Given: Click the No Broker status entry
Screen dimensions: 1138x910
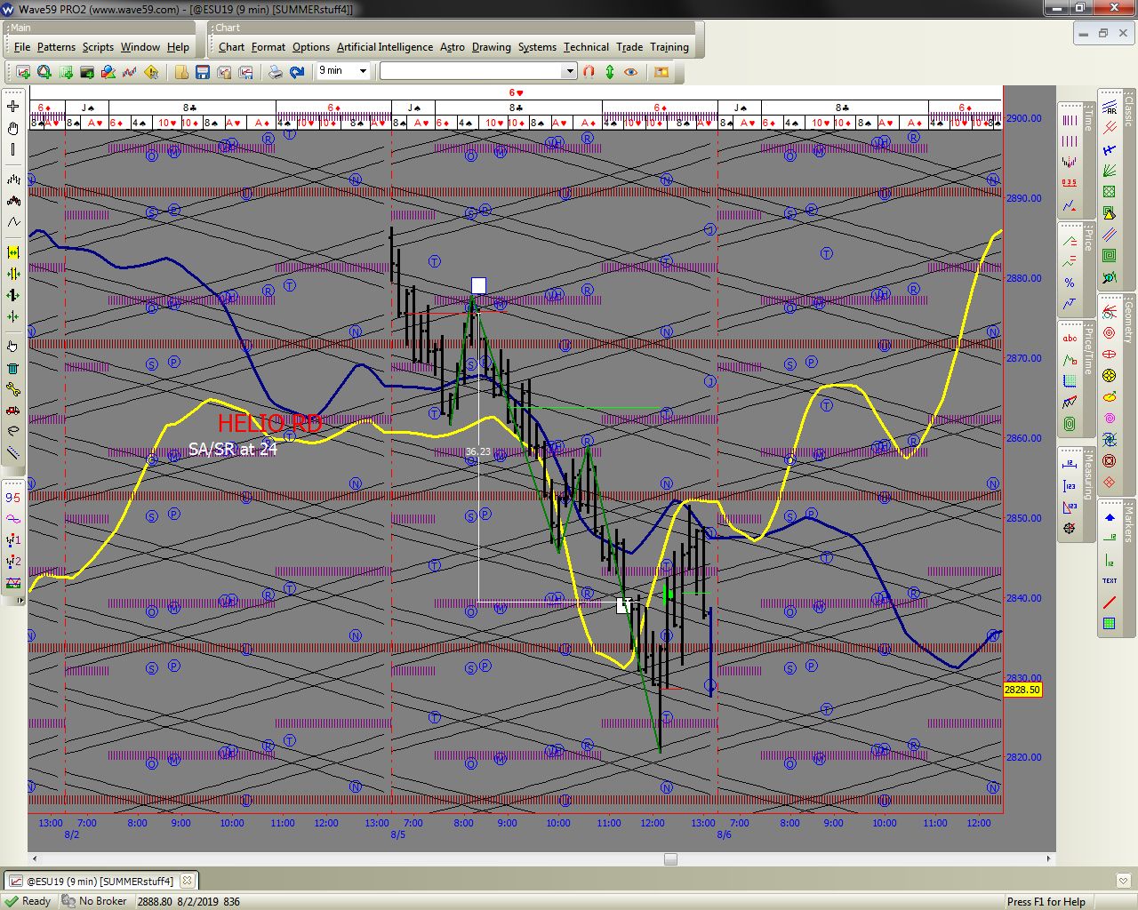Looking at the screenshot, I should point(94,901).
